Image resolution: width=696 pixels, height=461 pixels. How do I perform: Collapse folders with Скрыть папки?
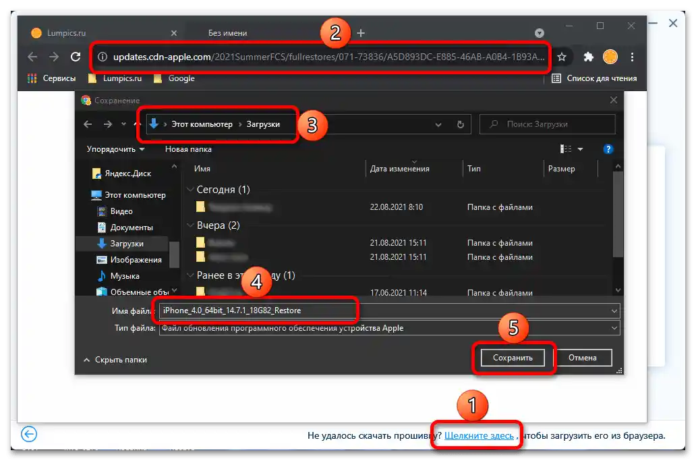(115, 360)
